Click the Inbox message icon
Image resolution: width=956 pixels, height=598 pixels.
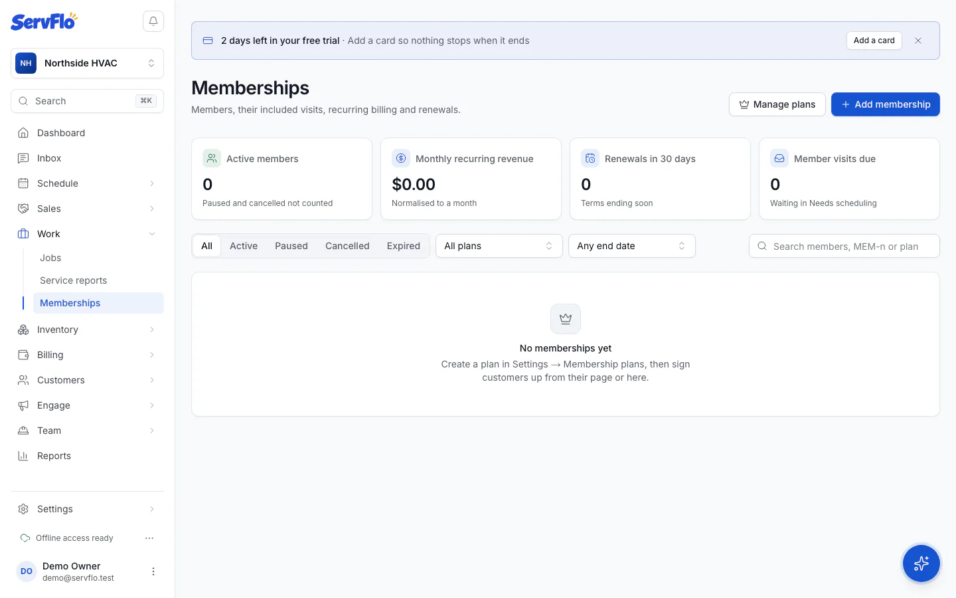click(x=23, y=158)
